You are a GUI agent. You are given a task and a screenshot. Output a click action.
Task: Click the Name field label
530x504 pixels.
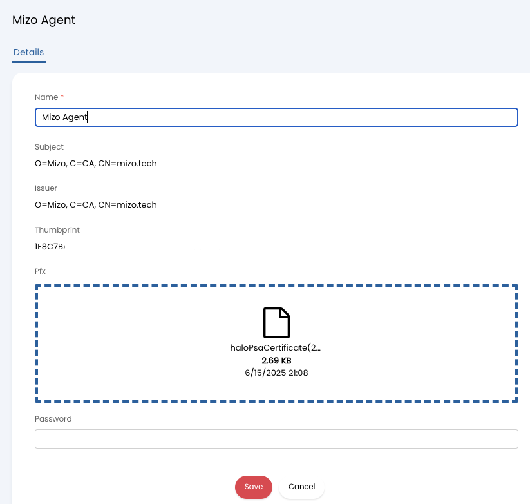click(46, 97)
